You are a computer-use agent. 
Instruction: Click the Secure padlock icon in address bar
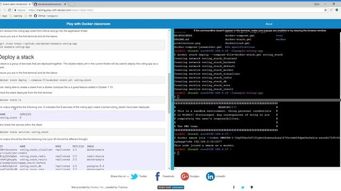pyautogui.click(x=15, y=10)
